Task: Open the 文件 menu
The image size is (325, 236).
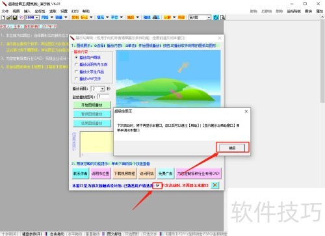Action: tap(5, 11)
